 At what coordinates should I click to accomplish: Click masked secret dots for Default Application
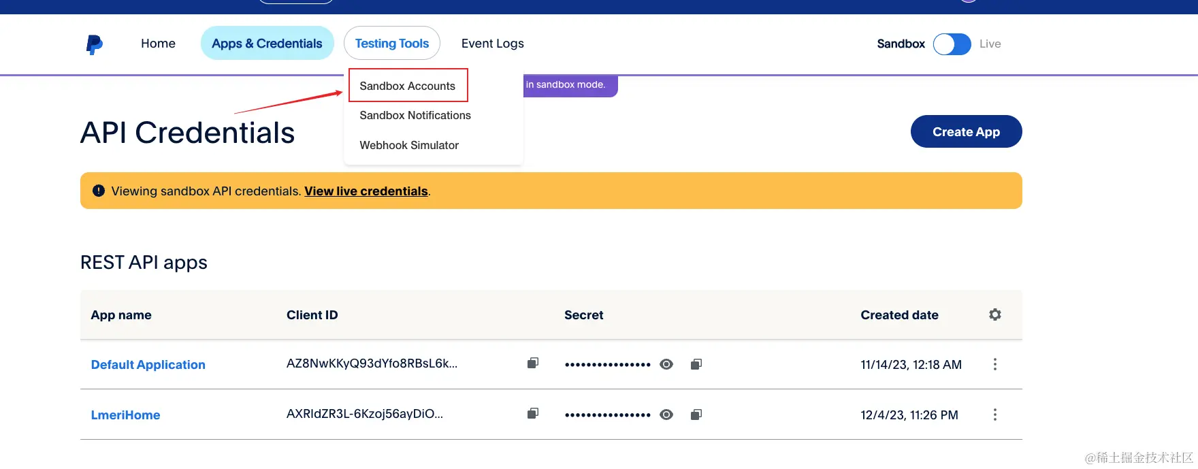point(608,365)
